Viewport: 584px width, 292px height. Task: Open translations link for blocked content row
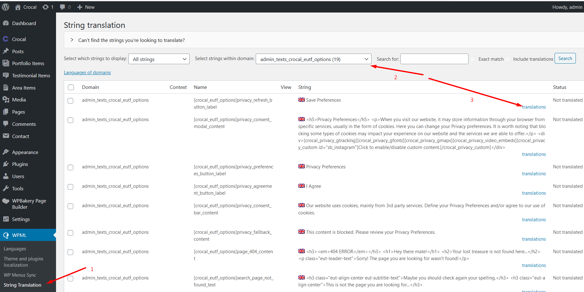click(534, 239)
